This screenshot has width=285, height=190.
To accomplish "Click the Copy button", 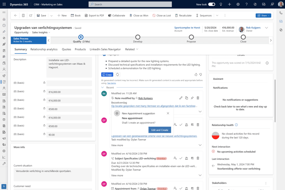I will (107, 75).
